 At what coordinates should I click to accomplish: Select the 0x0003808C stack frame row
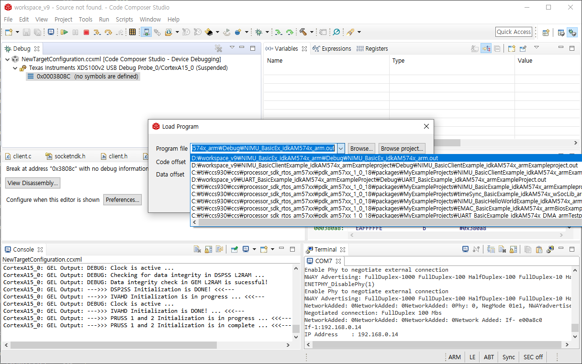(x=83, y=77)
